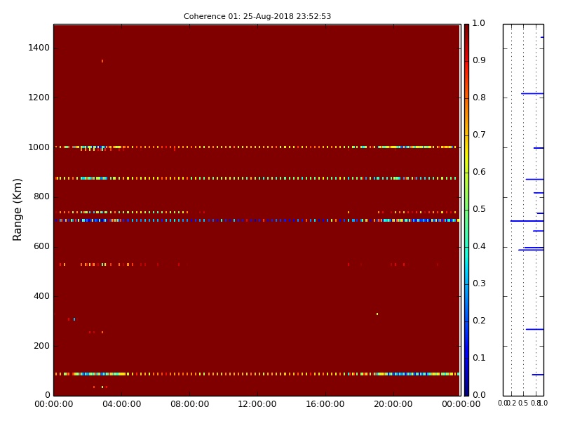The width and height of the screenshot is (561, 421).
Task: Click the profile line near 1200 Km
Action: (x=532, y=93)
